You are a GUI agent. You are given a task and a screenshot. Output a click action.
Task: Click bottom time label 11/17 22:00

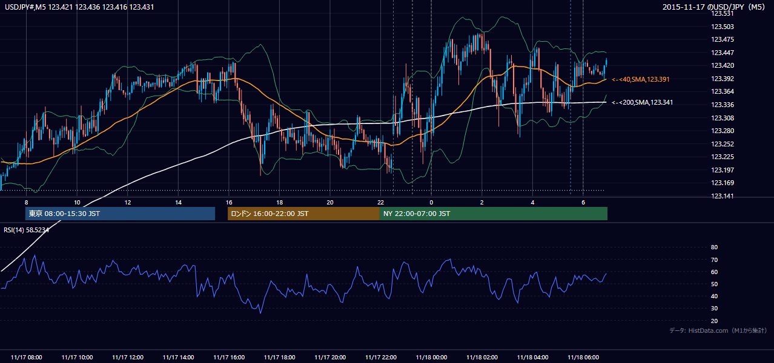380,358
